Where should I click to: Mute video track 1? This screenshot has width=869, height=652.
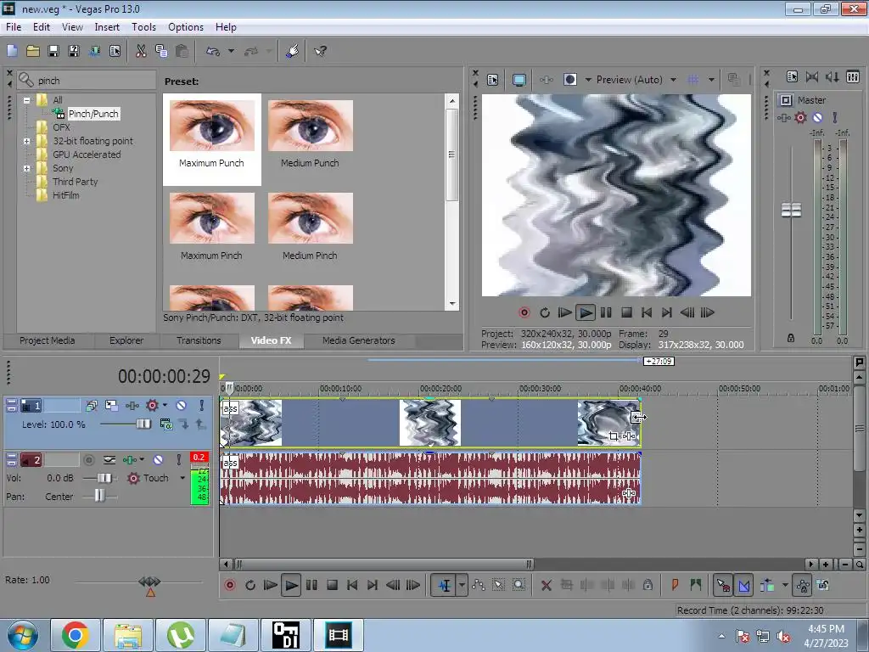(x=181, y=406)
